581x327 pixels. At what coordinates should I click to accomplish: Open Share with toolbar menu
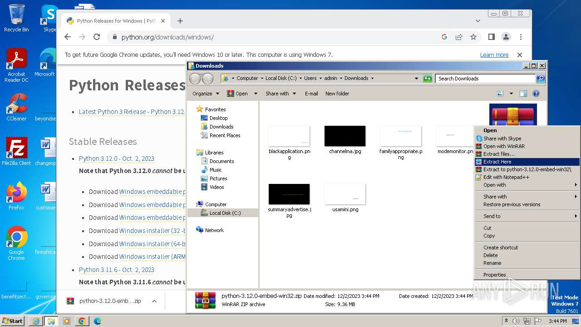[x=281, y=94]
